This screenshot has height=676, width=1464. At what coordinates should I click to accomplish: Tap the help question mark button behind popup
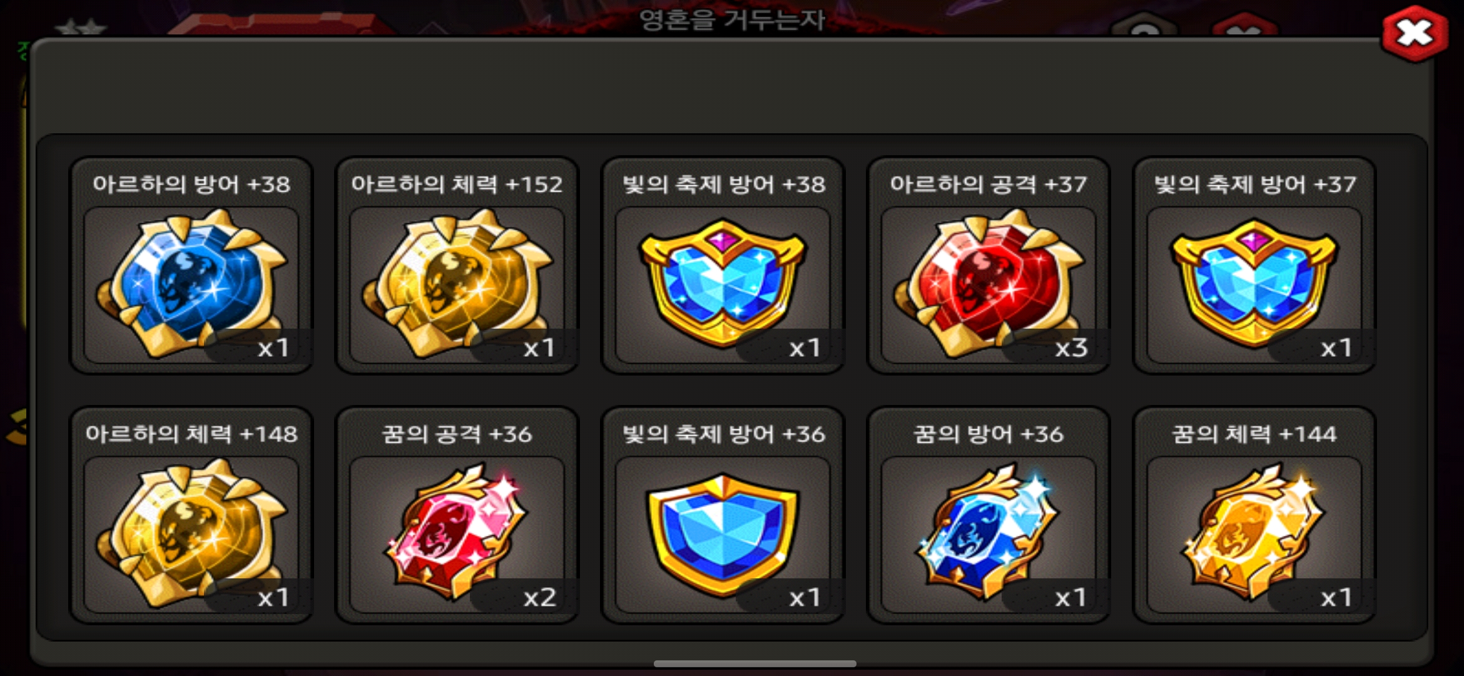point(1145,25)
